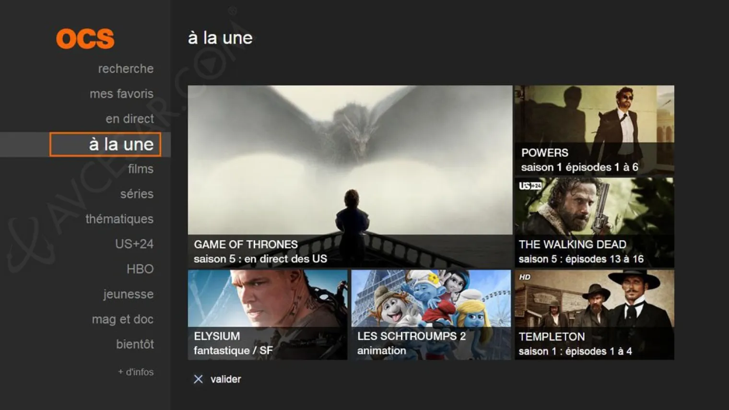Click the TEMPLETON title text
Screen dimensions: 729x410
(552, 337)
